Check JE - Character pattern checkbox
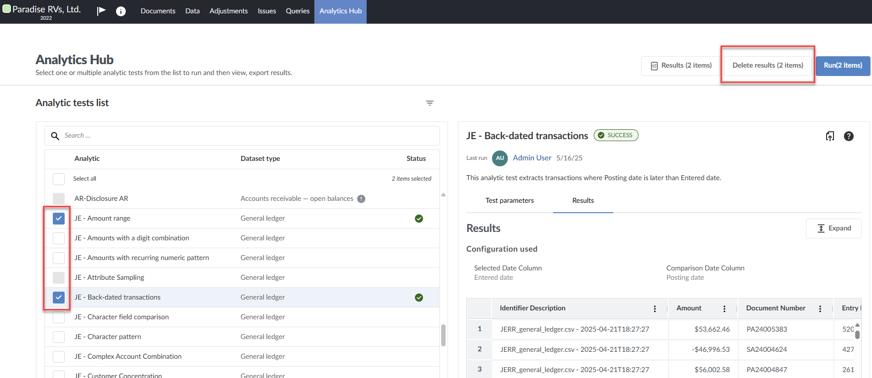Screen dimensions: 872x378 click(x=59, y=337)
